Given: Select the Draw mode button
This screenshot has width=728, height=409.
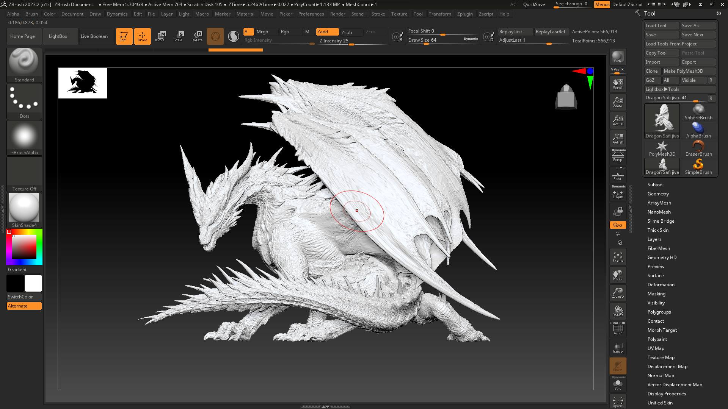Looking at the screenshot, I should pyautogui.click(x=142, y=36).
